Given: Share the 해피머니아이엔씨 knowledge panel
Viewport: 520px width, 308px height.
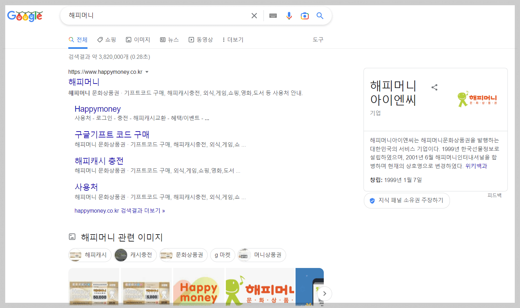Looking at the screenshot, I should coord(434,87).
